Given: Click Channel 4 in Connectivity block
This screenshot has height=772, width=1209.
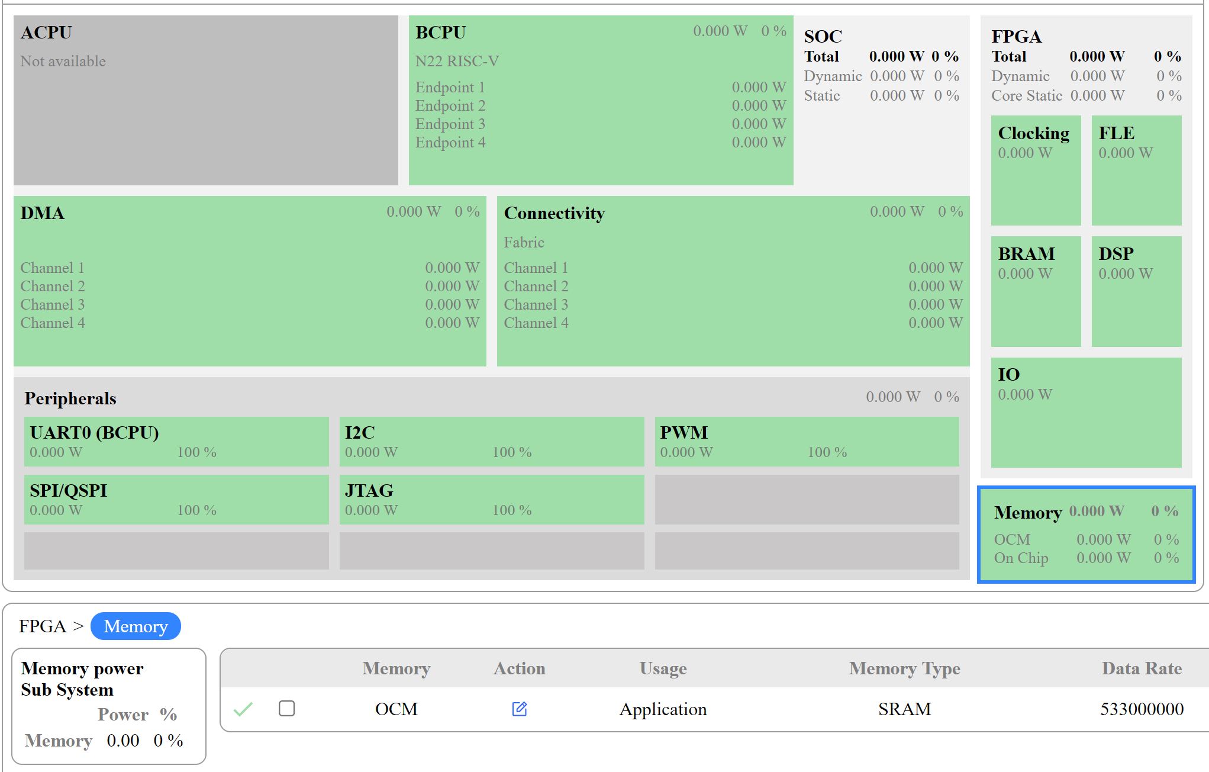Looking at the screenshot, I should click(x=733, y=323).
